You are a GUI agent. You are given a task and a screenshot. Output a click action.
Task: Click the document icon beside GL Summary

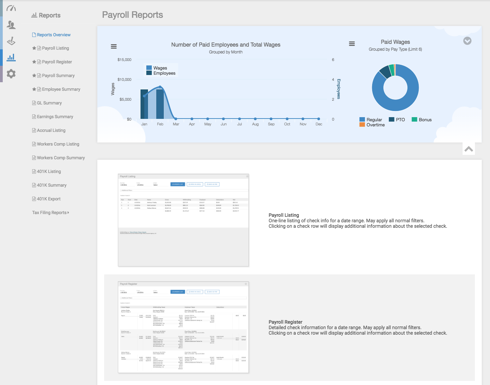34,103
